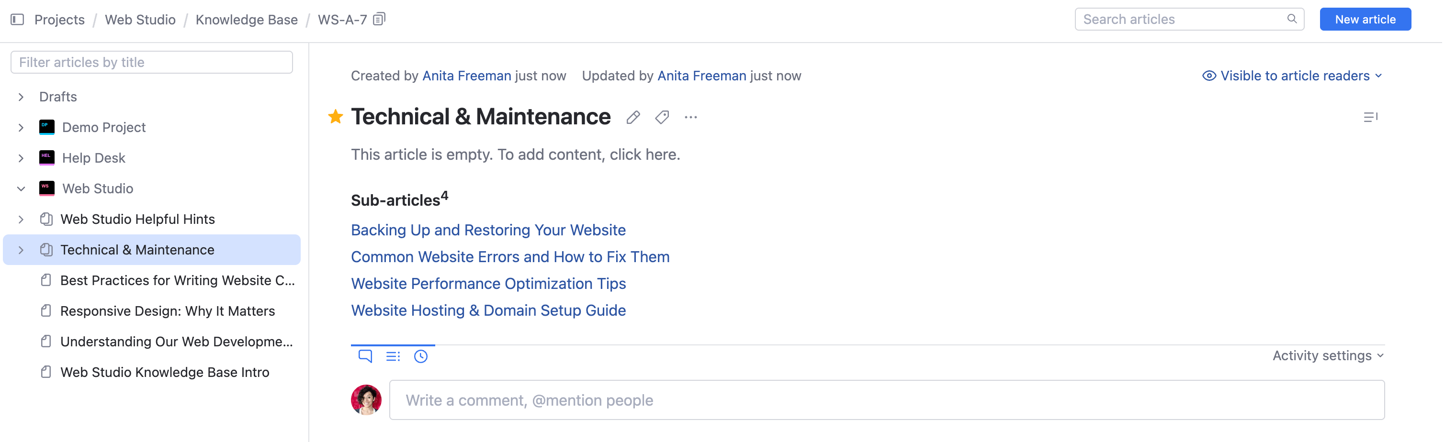Open the Visible to article readers dropdown
This screenshot has width=1445, height=442.
point(1292,76)
